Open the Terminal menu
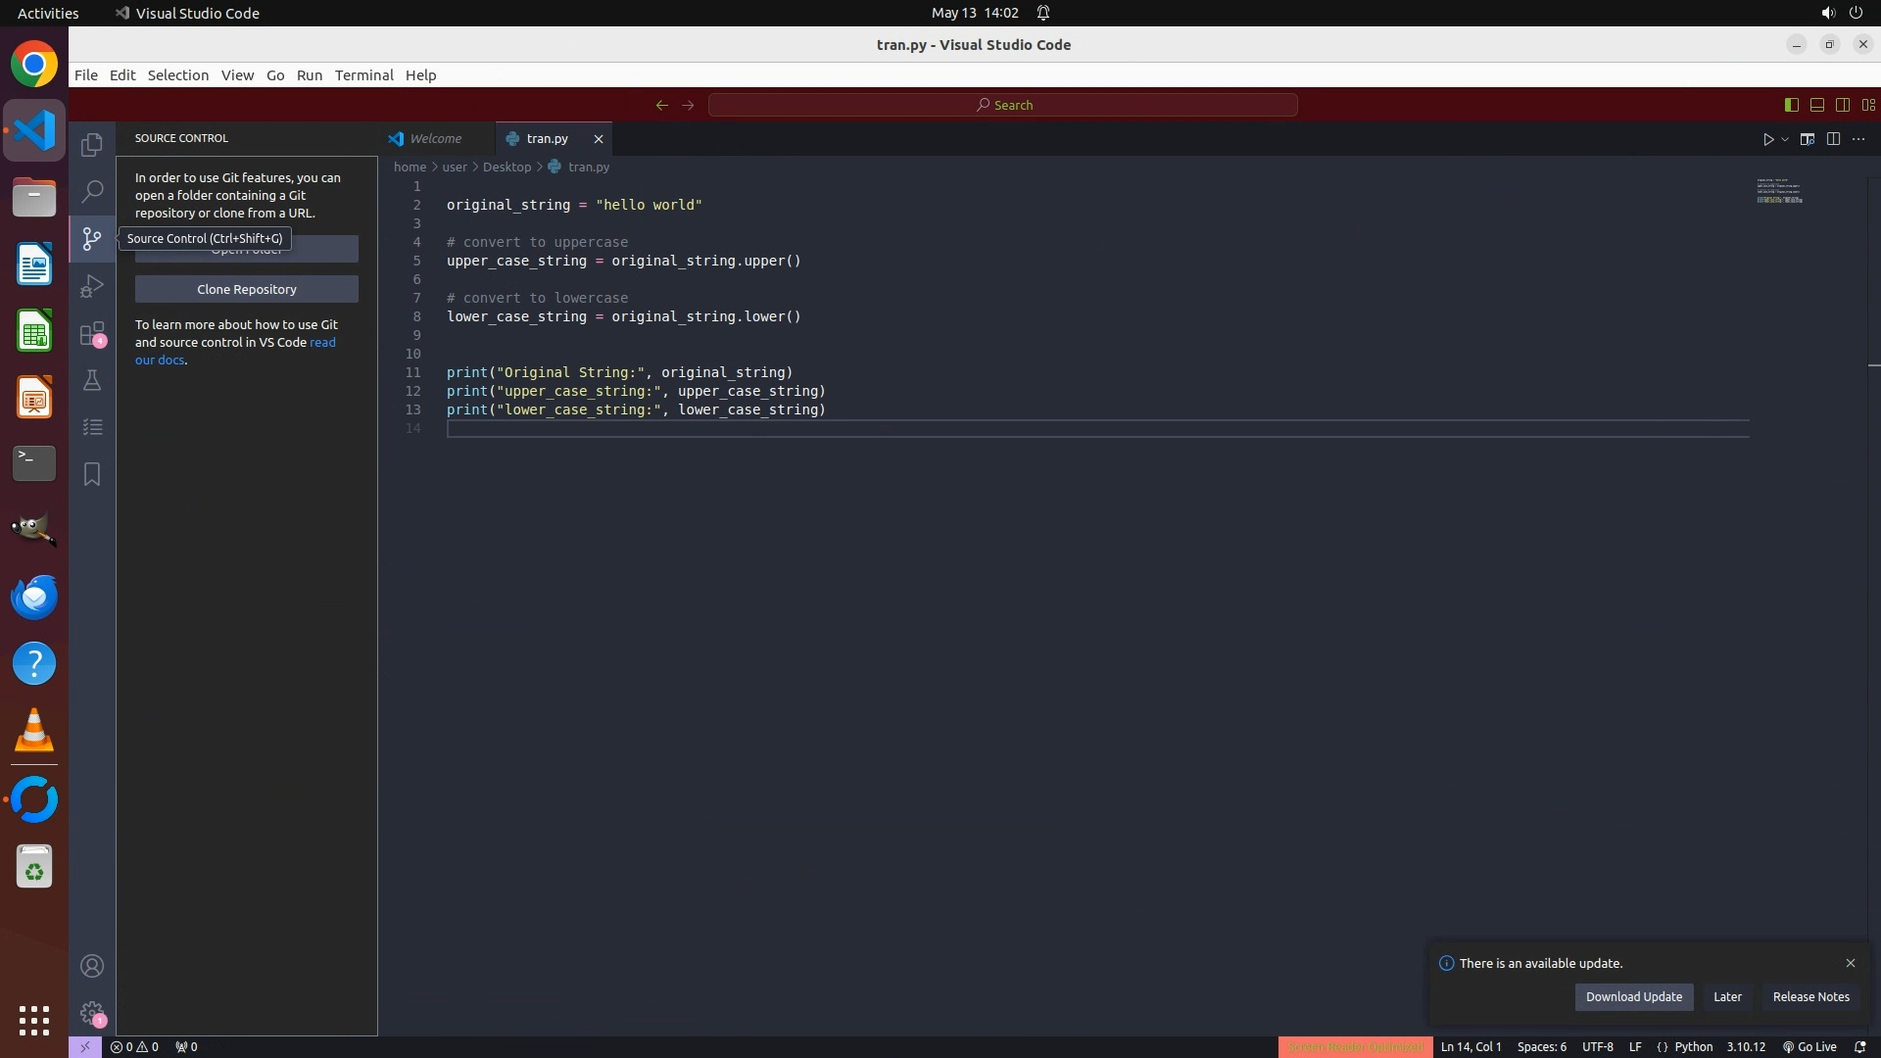The width and height of the screenshot is (1881, 1058). coord(363,75)
